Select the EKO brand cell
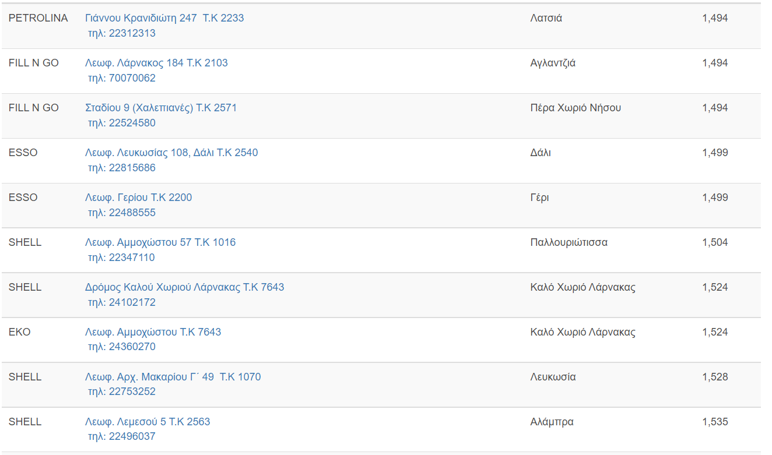 coord(20,332)
